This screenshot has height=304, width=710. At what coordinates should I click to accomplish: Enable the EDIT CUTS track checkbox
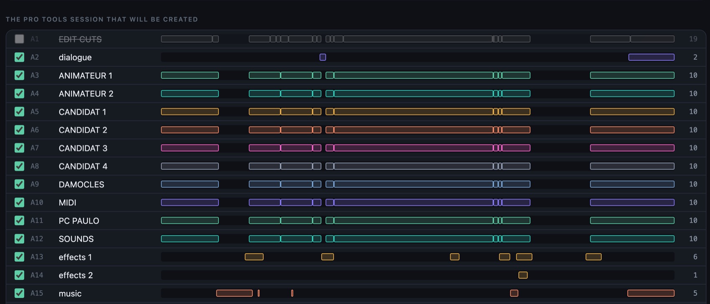coord(19,39)
